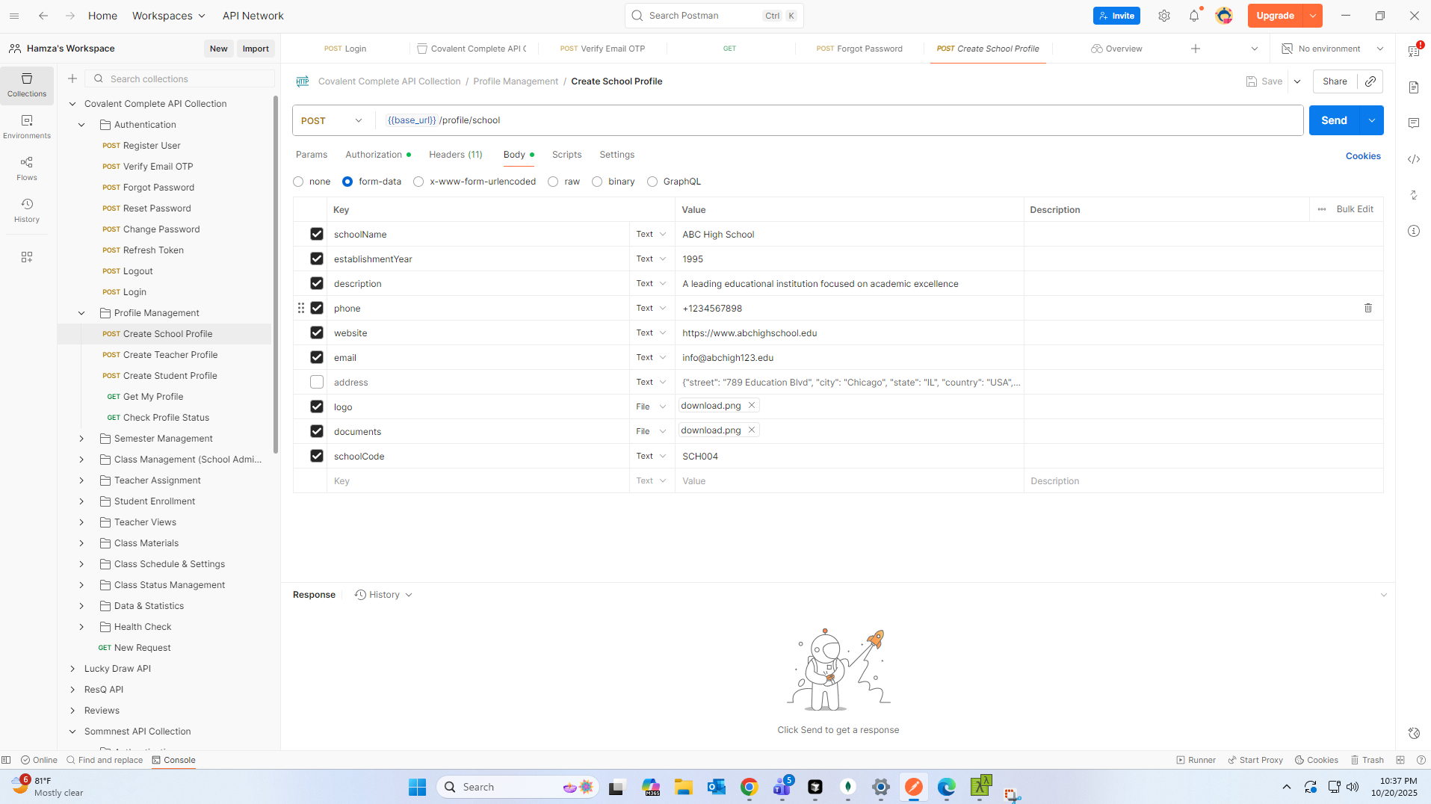Open the No environment selector
1431x804 pixels.
pos(1333,49)
